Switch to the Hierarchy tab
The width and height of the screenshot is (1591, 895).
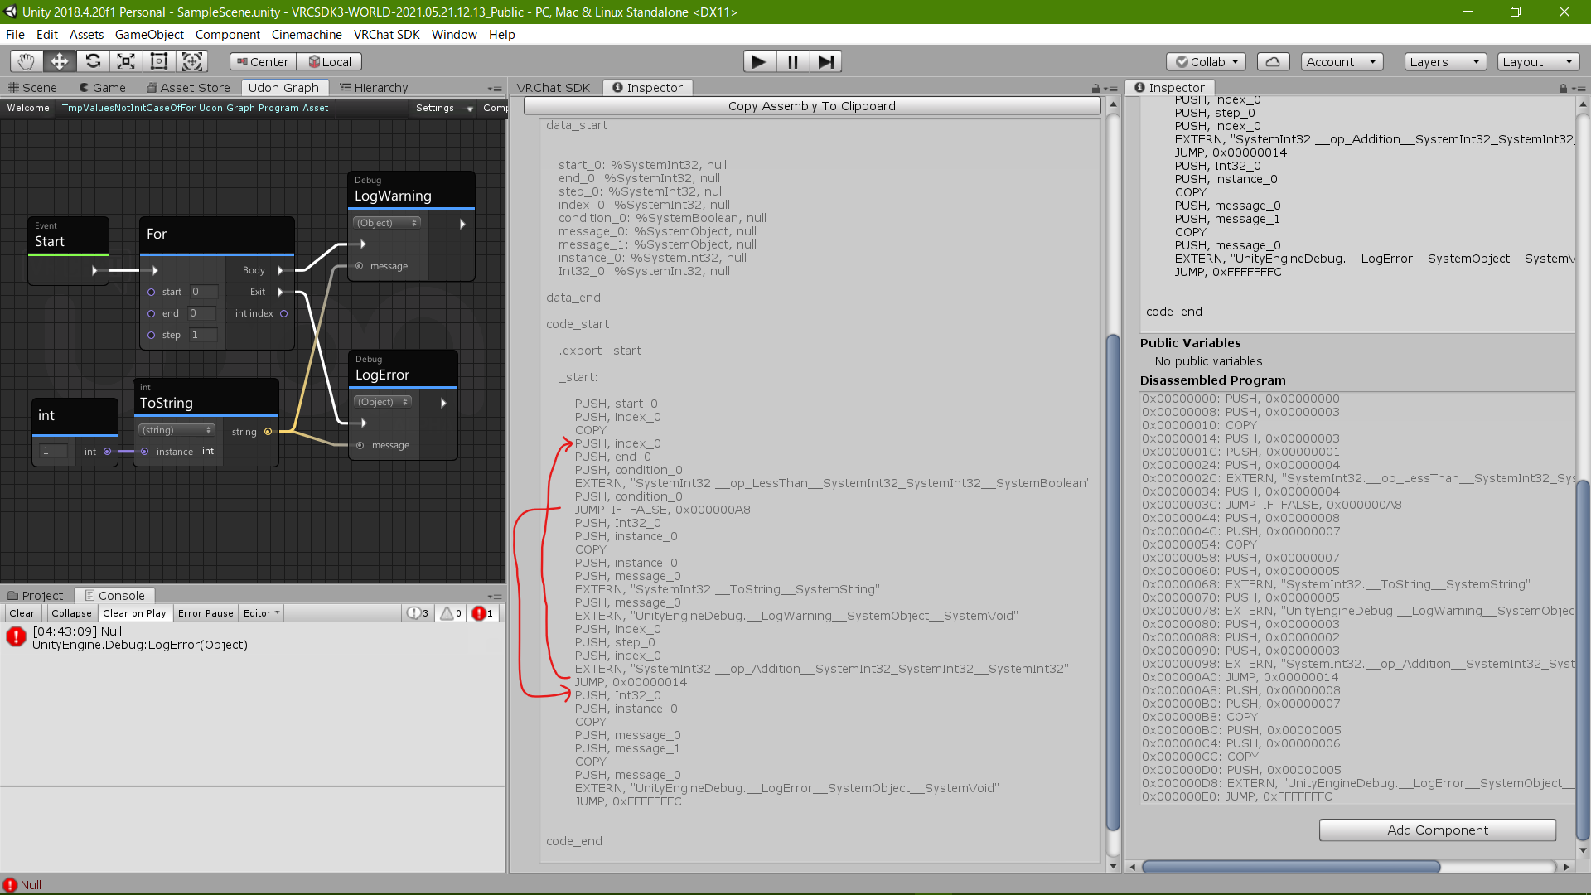coord(374,87)
